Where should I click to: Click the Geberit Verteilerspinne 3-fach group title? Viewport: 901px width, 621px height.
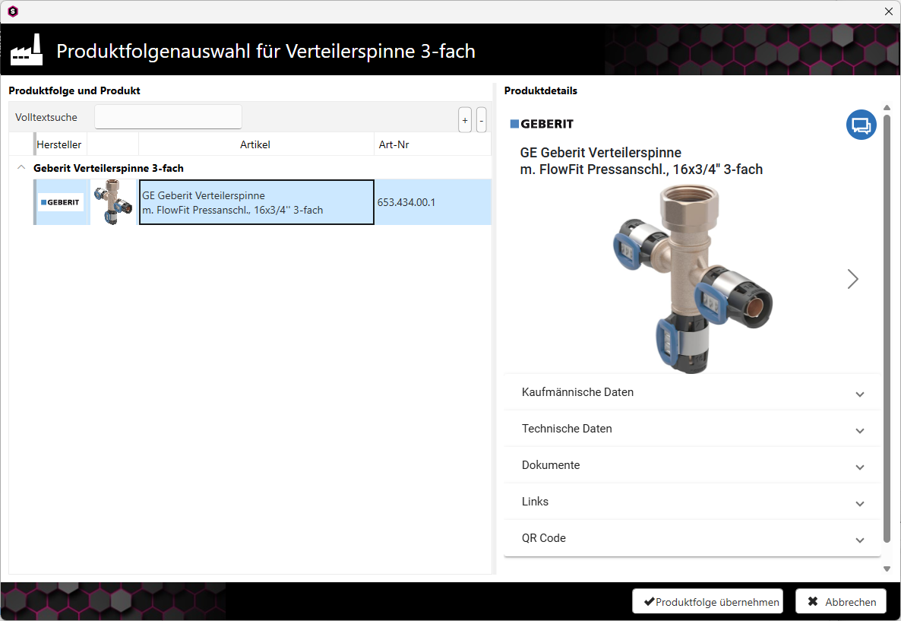coord(109,168)
